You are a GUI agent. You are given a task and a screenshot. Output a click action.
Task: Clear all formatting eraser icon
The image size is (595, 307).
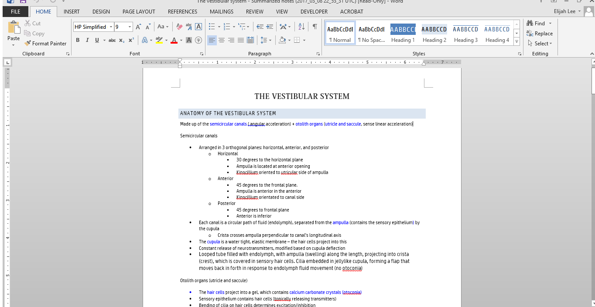[x=179, y=27]
